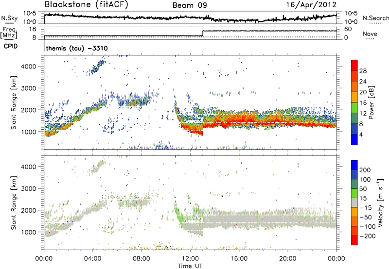Click the 'N.Sky' legend label
Image resolution: width=389 pixels, height=269 pixels.
pos(9,18)
